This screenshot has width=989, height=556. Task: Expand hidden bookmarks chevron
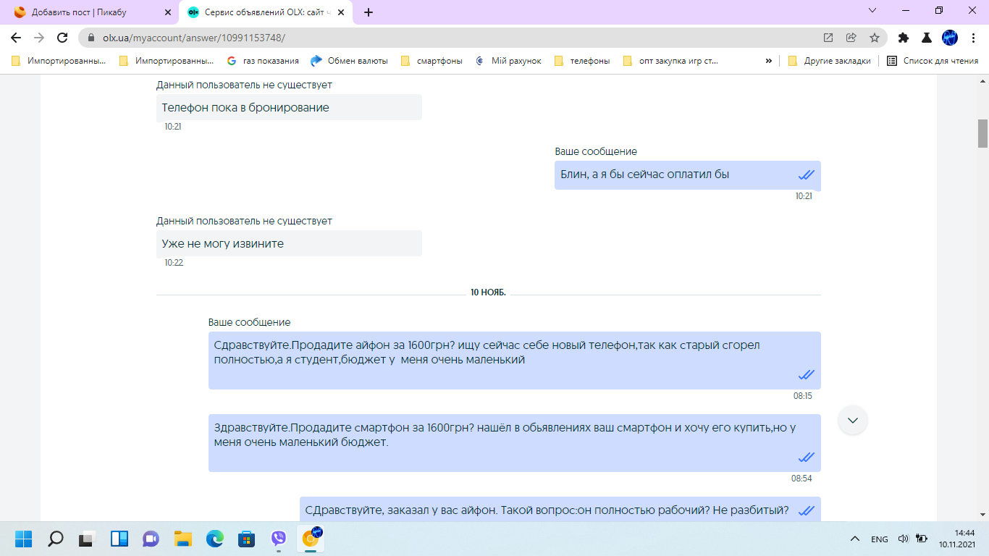(x=768, y=61)
